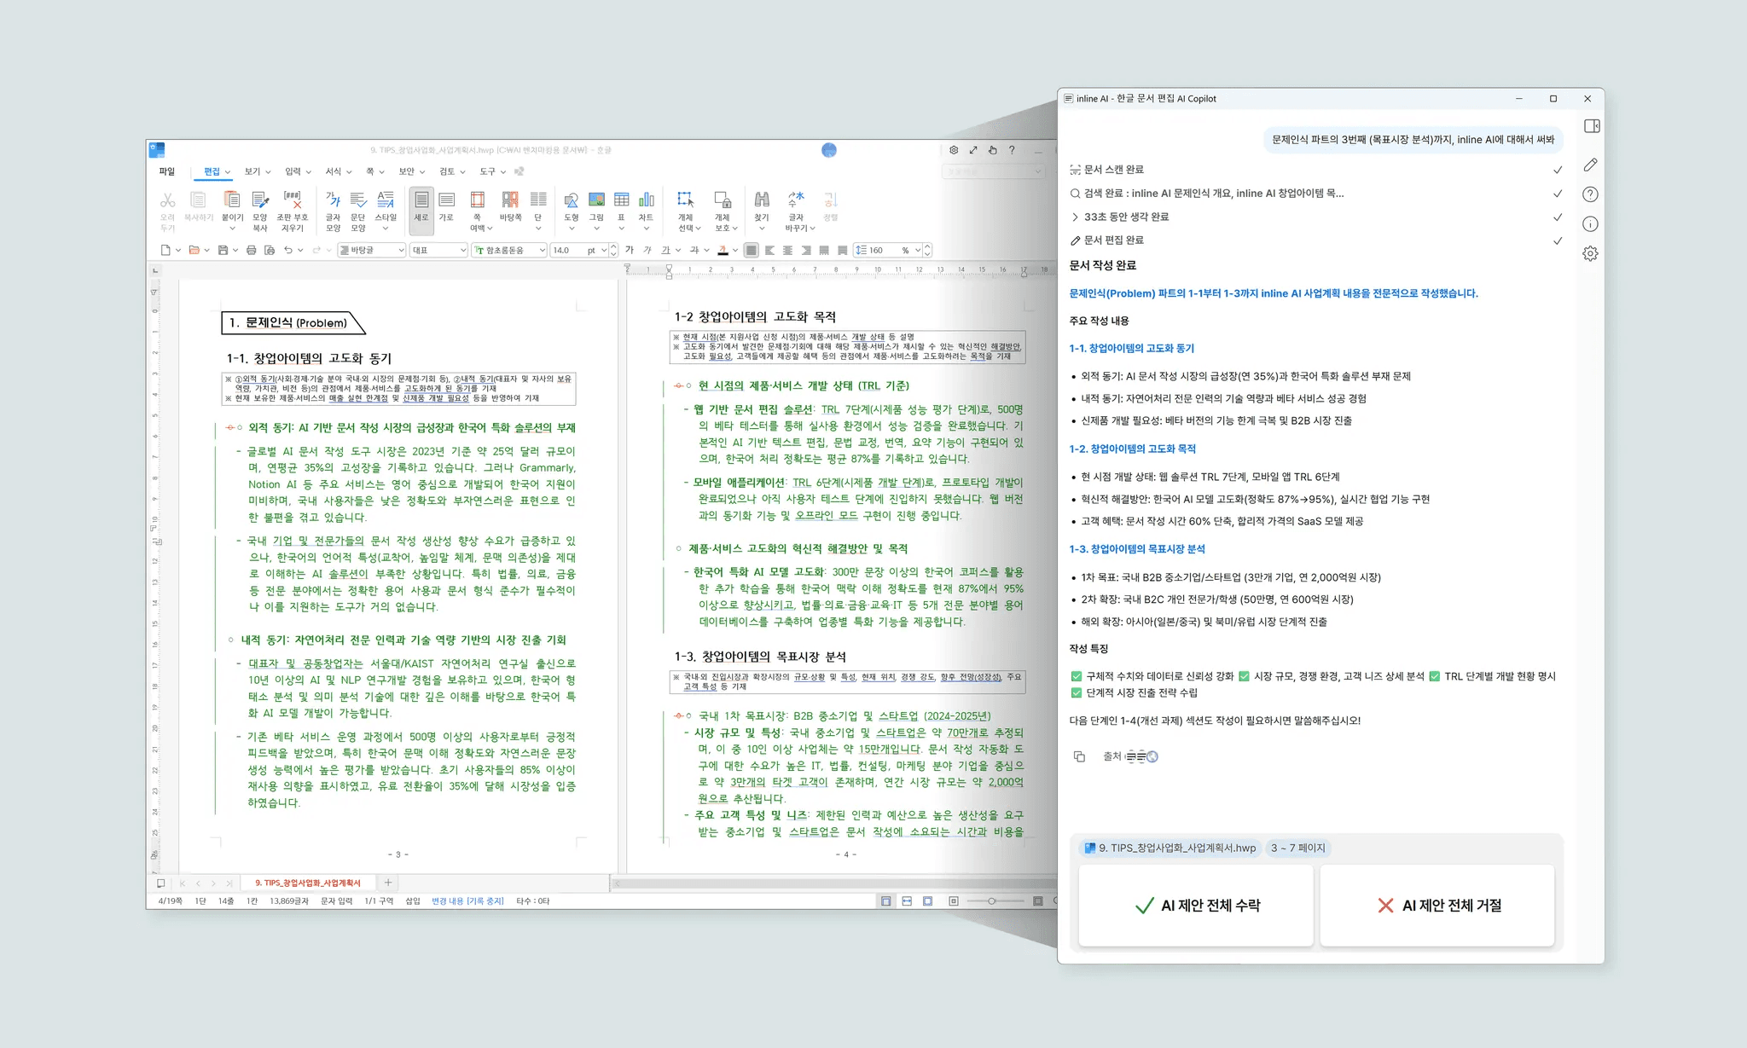Toggle center alignment button
Screen dimensions: 1747x1048
[x=788, y=250]
